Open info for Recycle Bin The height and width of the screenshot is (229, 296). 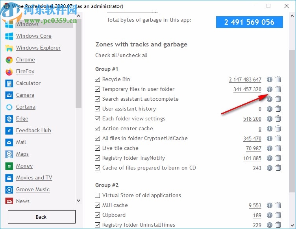[x=270, y=79]
